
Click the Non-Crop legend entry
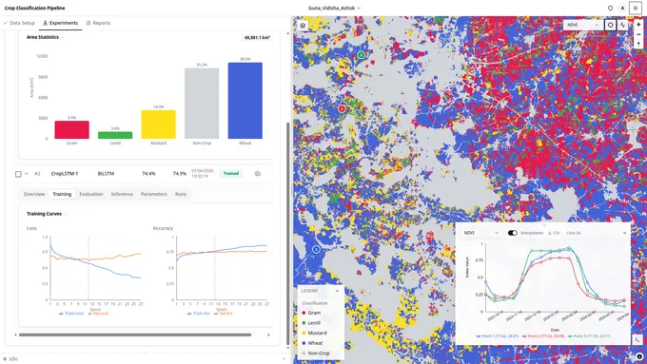click(316, 354)
